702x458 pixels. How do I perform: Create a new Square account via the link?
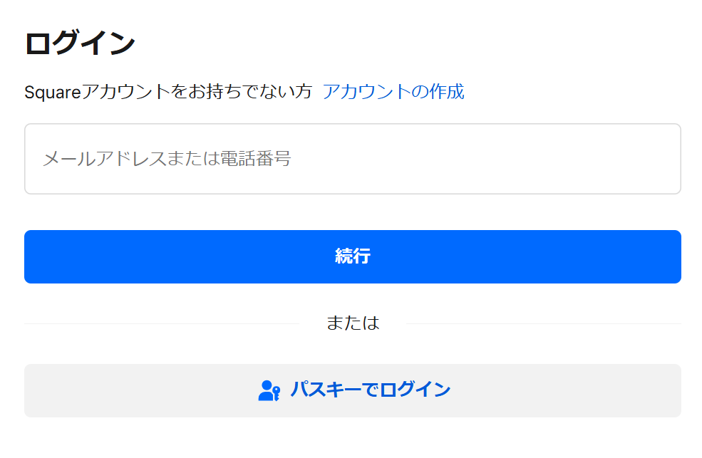tap(393, 92)
